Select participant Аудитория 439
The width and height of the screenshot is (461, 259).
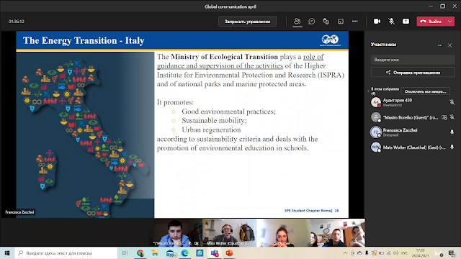pyautogui.click(x=413, y=102)
